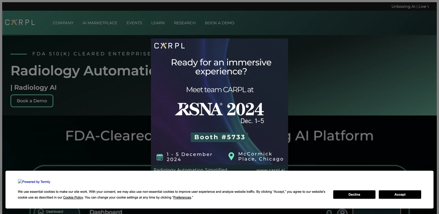Click the RSNA 2024 popup banner image

point(219,104)
